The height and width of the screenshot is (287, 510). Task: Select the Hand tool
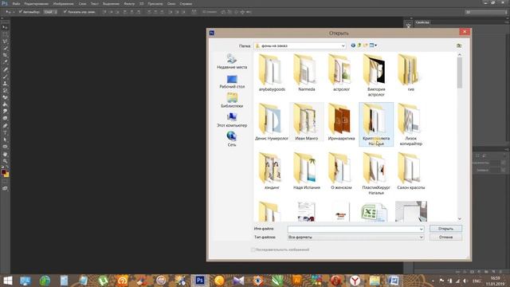pyautogui.click(x=5, y=154)
